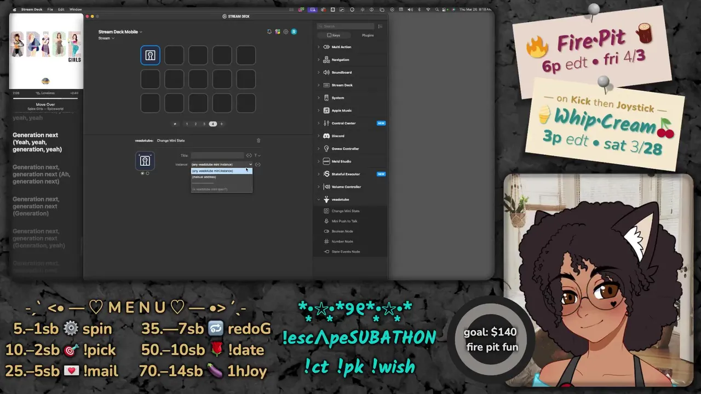Viewport: 701px width, 394px height.
Task: Open the macOS Apple menu
Action: click(14, 9)
